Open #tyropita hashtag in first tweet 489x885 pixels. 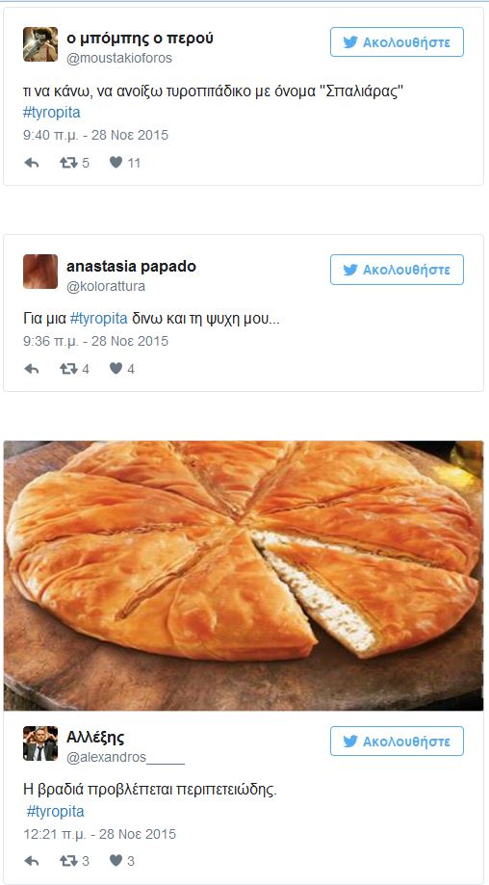point(52,113)
